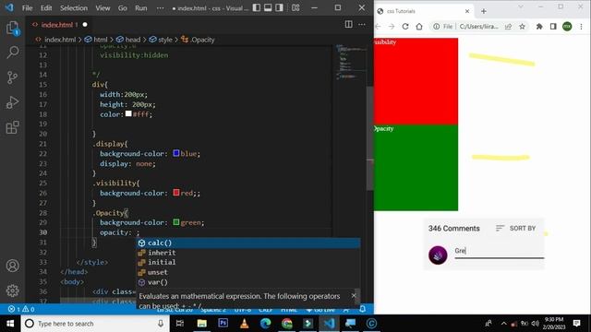The width and height of the screenshot is (591, 332).
Task: Go forward in the Chrome browser
Action: 392,27
